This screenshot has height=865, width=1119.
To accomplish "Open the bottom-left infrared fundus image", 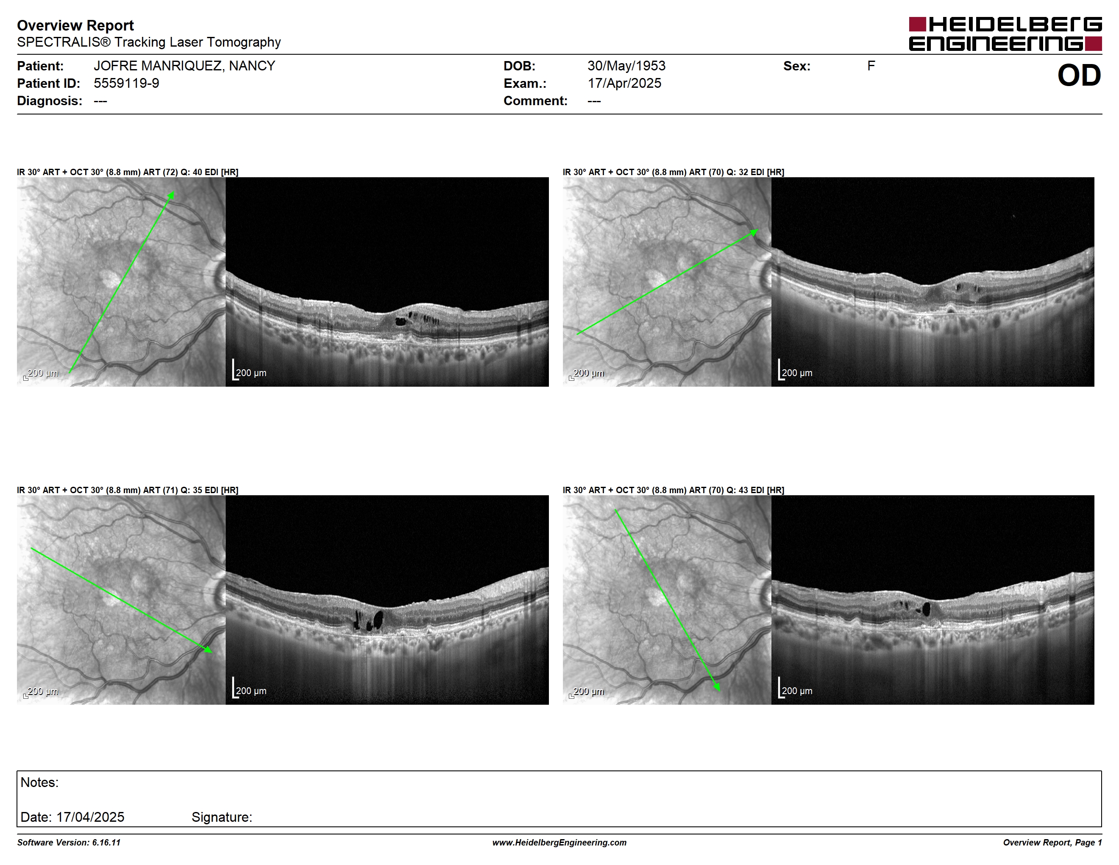I will coord(121,600).
